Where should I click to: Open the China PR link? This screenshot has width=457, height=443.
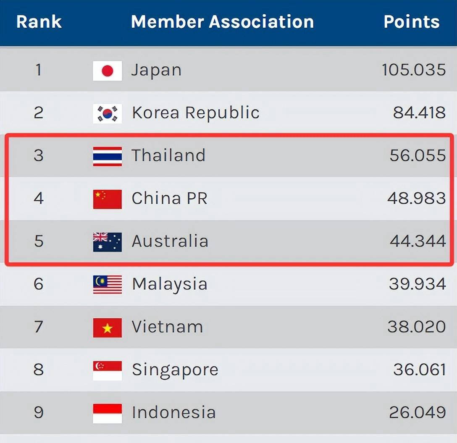pos(169,199)
